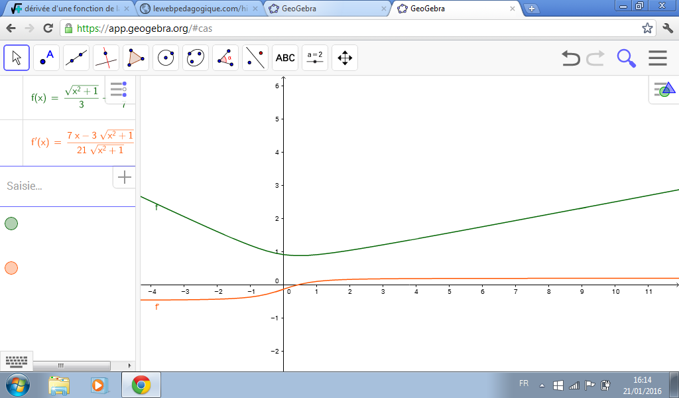Select the Circle with center tool

pos(166,58)
